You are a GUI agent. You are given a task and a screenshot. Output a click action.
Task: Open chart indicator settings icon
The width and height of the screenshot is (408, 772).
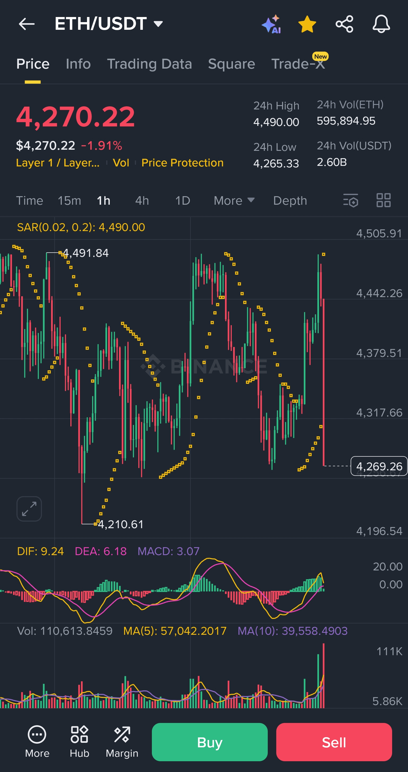pyautogui.click(x=351, y=200)
